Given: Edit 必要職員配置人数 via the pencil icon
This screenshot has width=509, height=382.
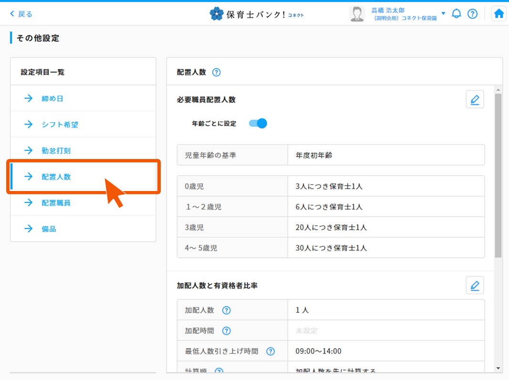Looking at the screenshot, I should click(x=475, y=99).
